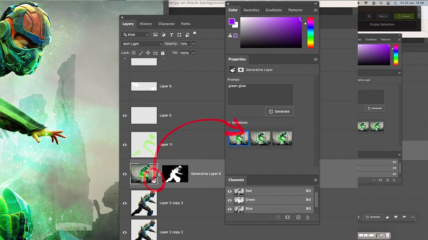Load channel as selection in Channels panel
The image size is (428, 240).
click(278, 217)
